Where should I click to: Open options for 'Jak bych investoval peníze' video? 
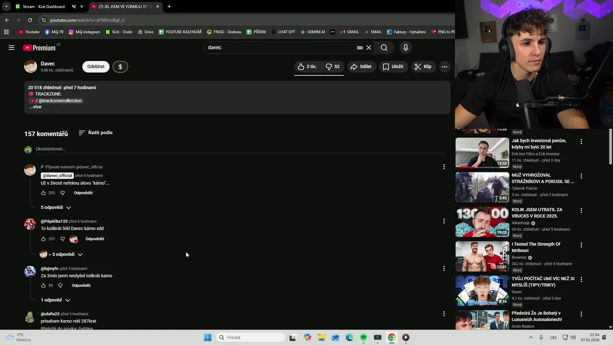(x=581, y=141)
